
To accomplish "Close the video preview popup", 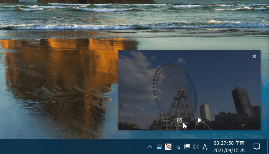I will [x=254, y=56].
